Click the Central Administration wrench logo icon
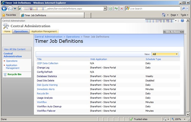Image resolution: width=191 pixels, height=122 pixels. 6,26
